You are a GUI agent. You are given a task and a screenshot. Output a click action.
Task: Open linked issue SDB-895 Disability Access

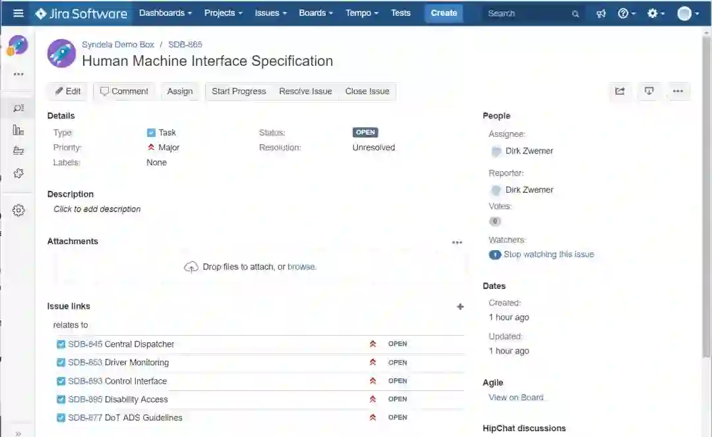[x=118, y=399]
